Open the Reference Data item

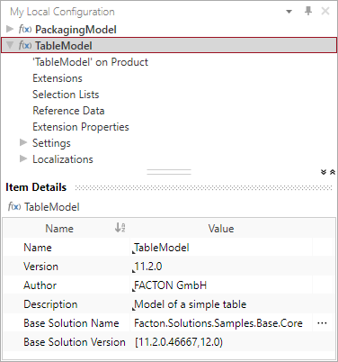[x=68, y=111]
